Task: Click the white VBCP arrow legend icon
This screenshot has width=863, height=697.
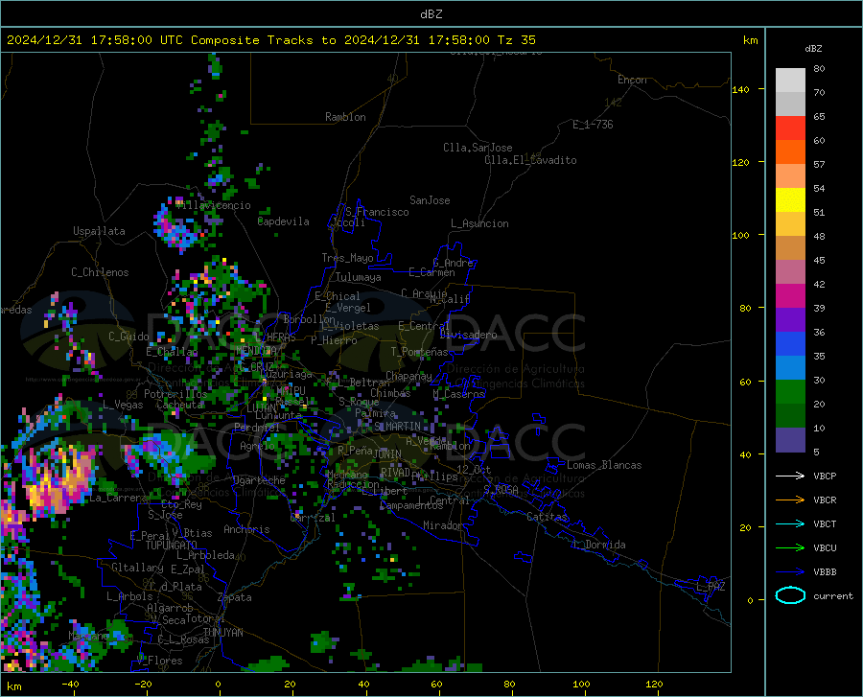Action: click(790, 476)
